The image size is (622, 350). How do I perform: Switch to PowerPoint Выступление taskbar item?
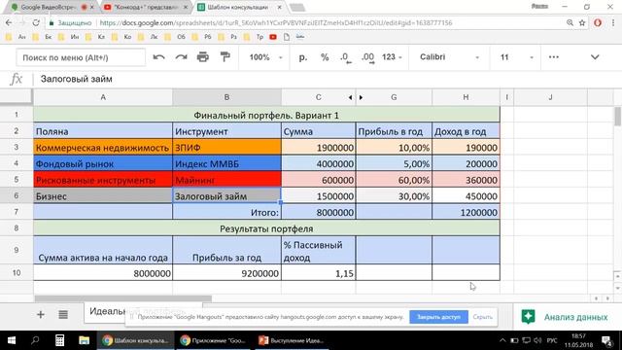coord(292,340)
